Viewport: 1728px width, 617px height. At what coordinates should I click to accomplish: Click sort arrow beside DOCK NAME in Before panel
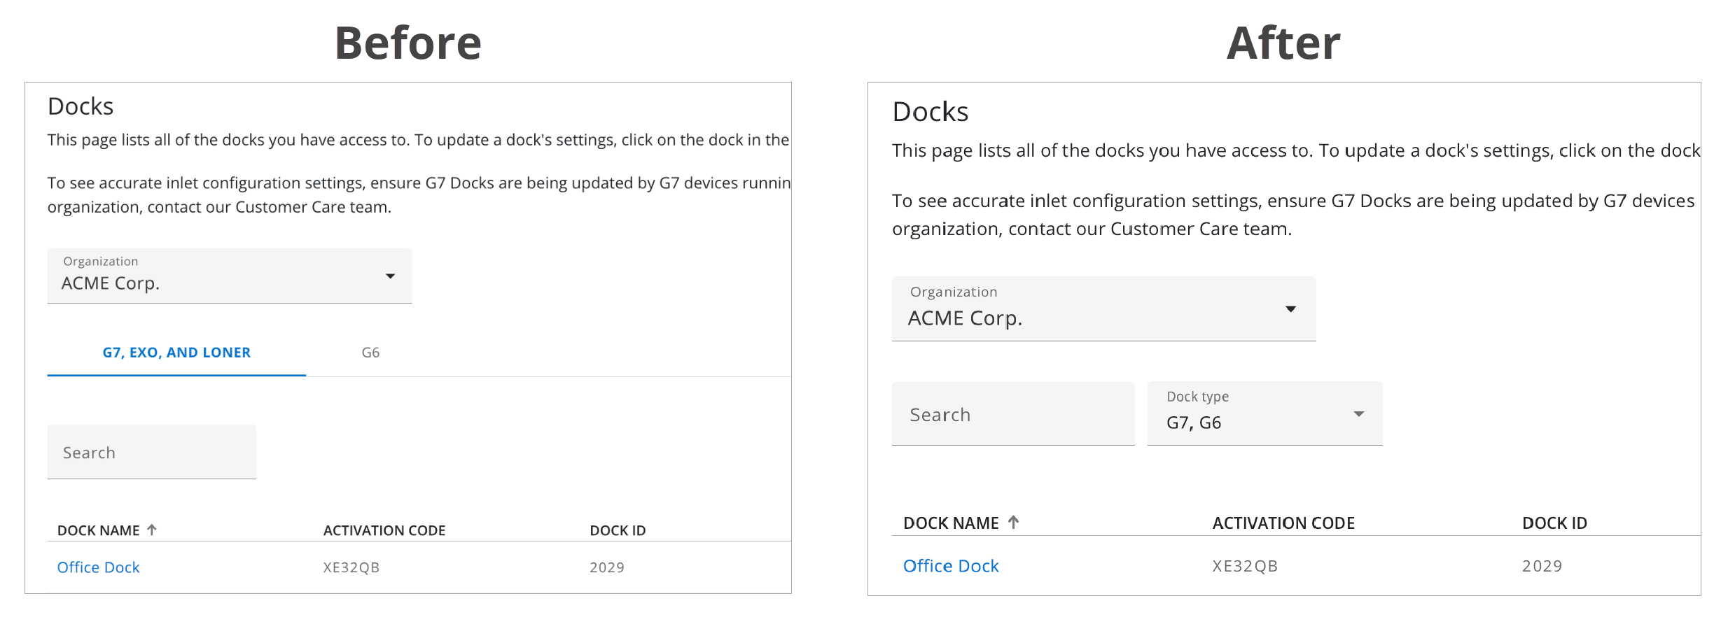coord(152,530)
